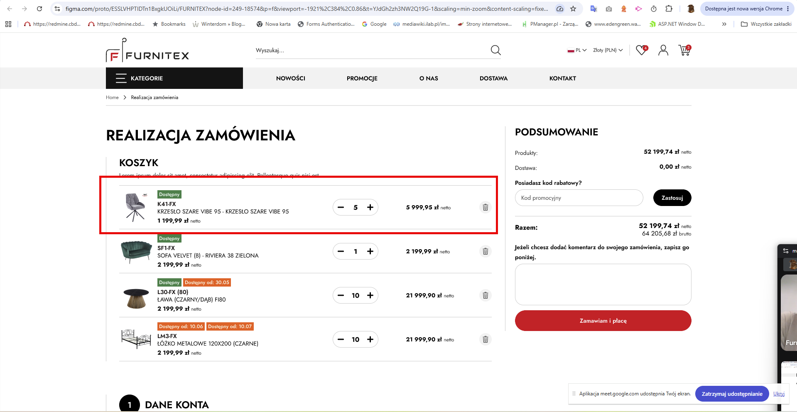
Task: Expand the KATEGORIE menu
Action: coord(174,78)
